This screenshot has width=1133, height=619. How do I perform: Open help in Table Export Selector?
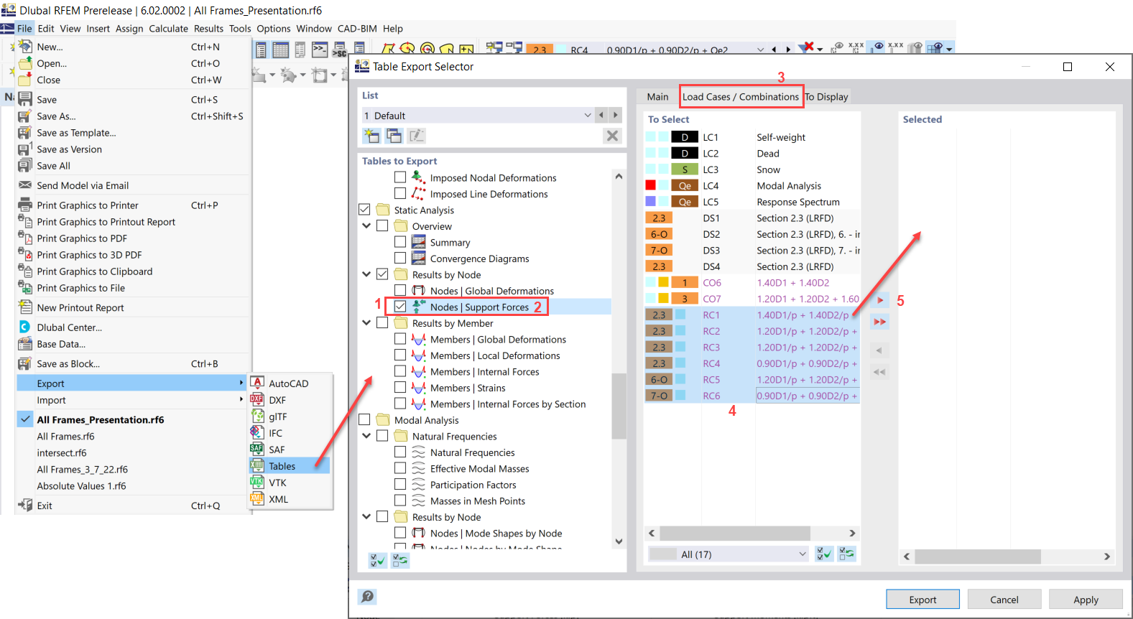(x=367, y=596)
